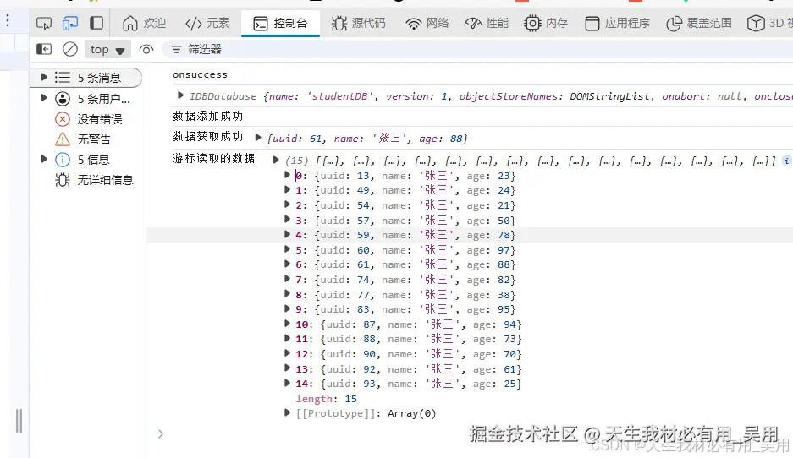The height and width of the screenshot is (458, 793).
Task: Expand array item 11 with uuid 88
Action: click(x=287, y=338)
